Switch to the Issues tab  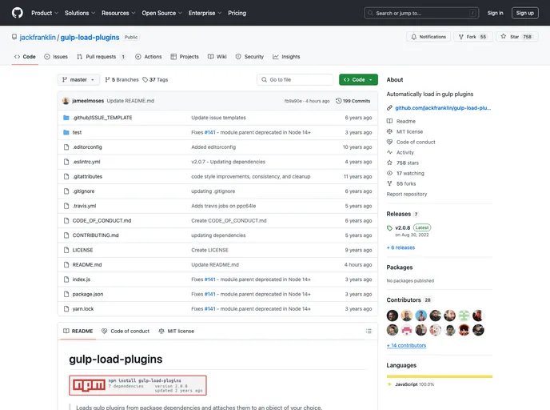tap(56, 57)
